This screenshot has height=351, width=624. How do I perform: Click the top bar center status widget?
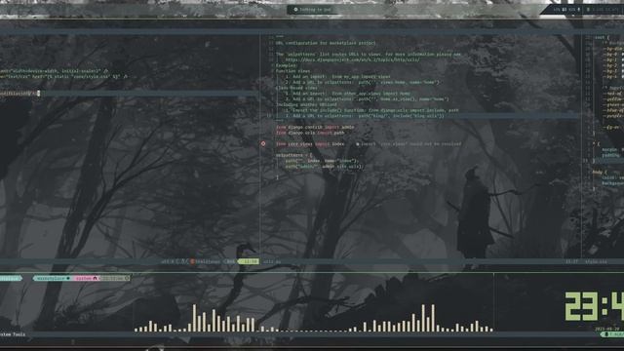(x=312, y=10)
